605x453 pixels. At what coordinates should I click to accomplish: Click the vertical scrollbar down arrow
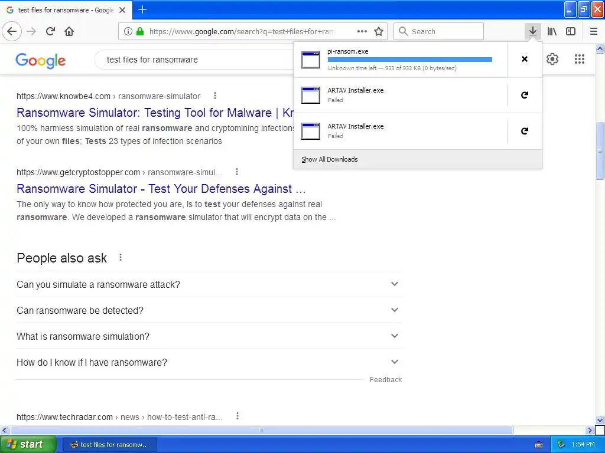600,420
